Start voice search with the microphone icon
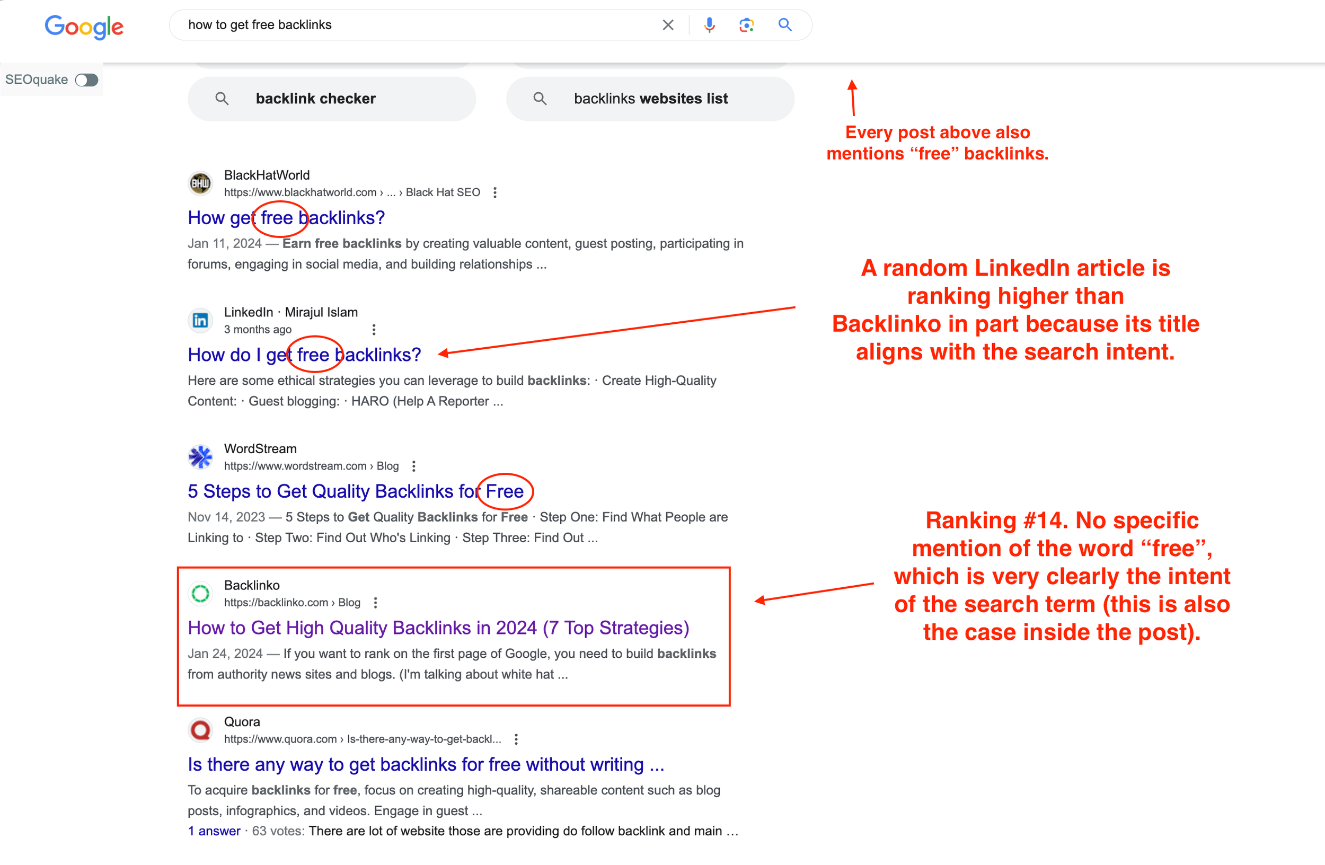The width and height of the screenshot is (1325, 865). coord(709,25)
